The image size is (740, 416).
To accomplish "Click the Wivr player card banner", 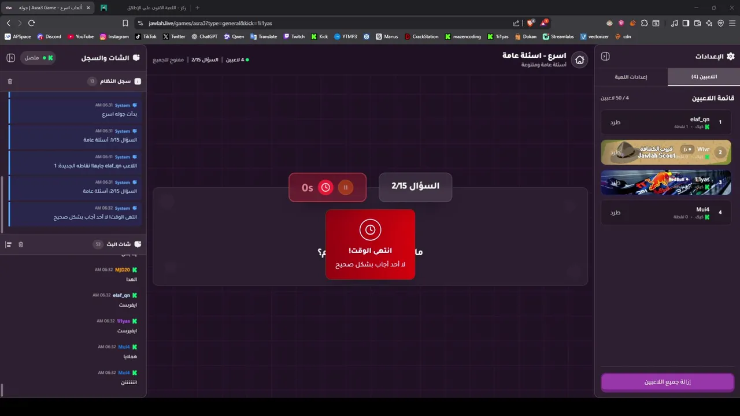I will tap(666, 153).
